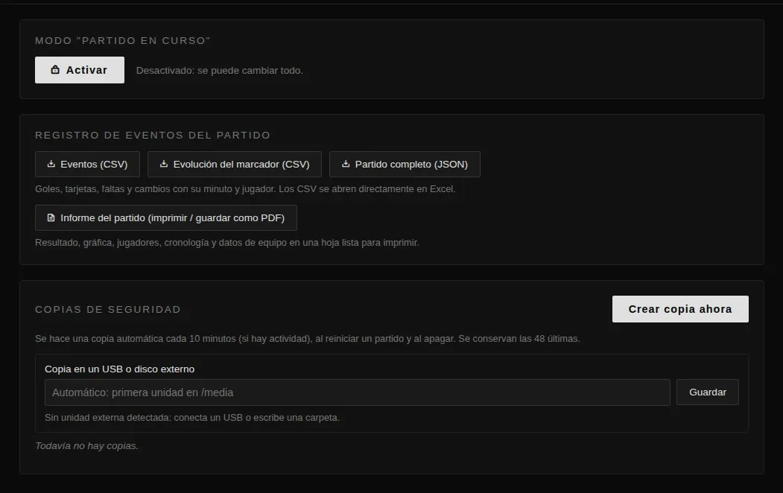This screenshot has height=493, width=783.
Task: Click the document icon of Informe del partido
Action: tap(51, 217)
